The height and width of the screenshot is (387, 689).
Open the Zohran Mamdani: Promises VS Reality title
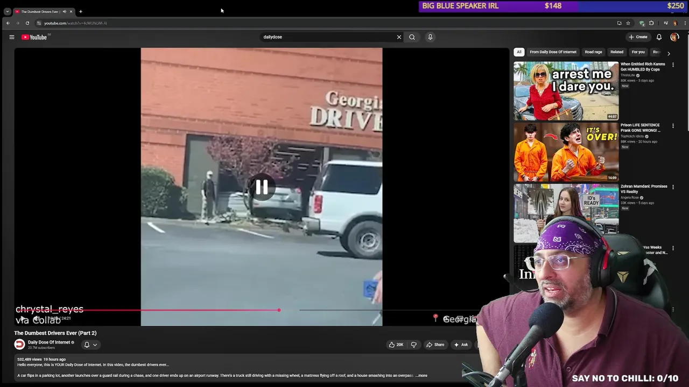[x=644, y=189]
